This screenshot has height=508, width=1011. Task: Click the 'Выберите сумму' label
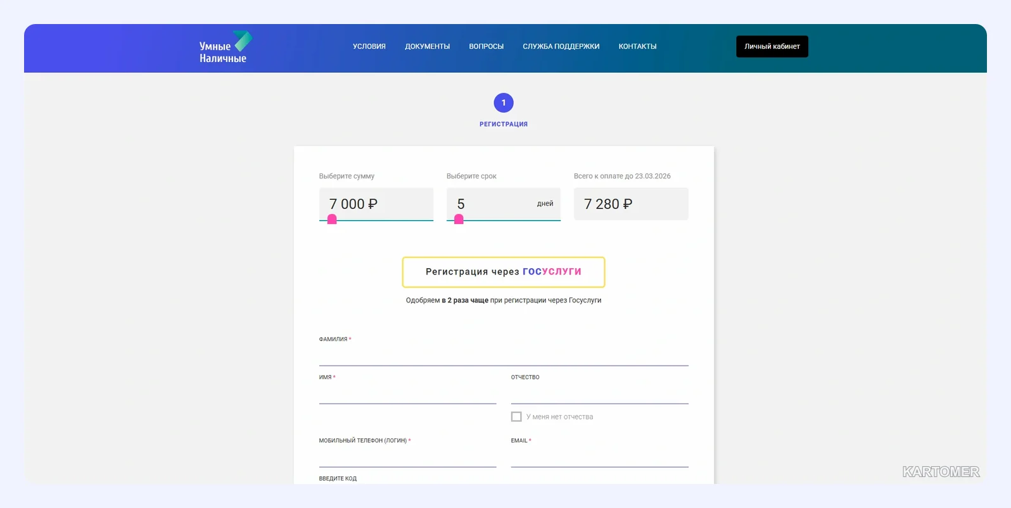click(347, 176)
